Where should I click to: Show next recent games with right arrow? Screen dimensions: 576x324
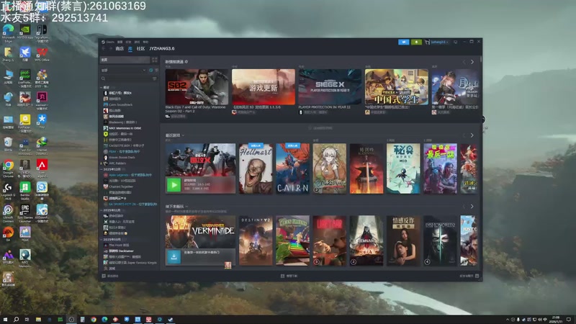pyautogui.click(x=472, y=135)
